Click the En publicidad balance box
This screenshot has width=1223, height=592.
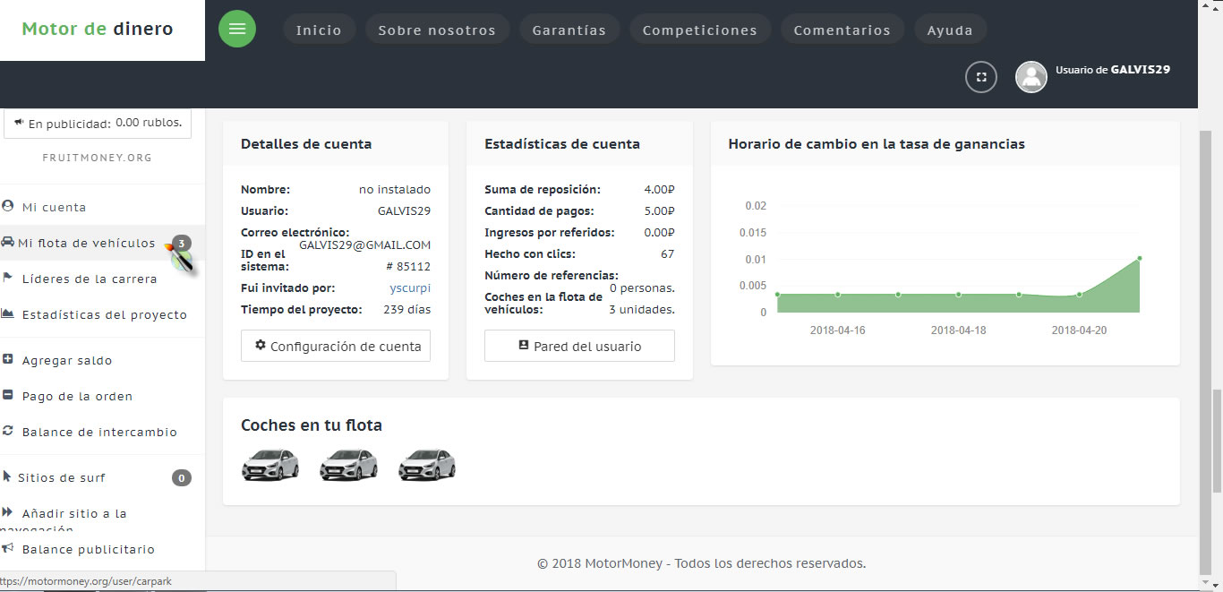click(x=98, y=124)
